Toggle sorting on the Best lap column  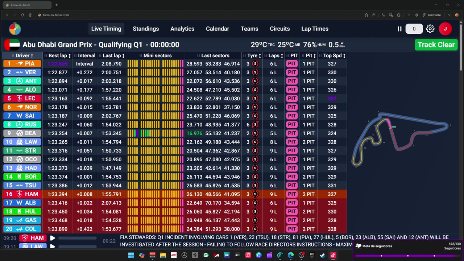point(58,56)
